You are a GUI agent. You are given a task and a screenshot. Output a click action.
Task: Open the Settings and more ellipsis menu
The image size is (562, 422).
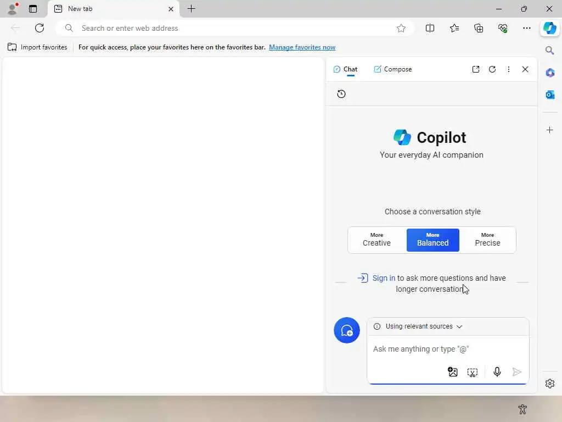coord(526,28)
